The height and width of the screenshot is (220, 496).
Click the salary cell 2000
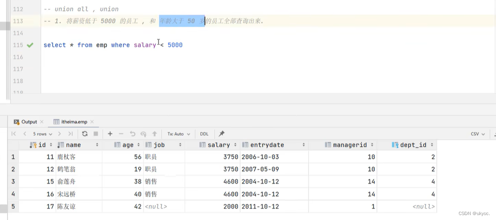coord(212,206)
